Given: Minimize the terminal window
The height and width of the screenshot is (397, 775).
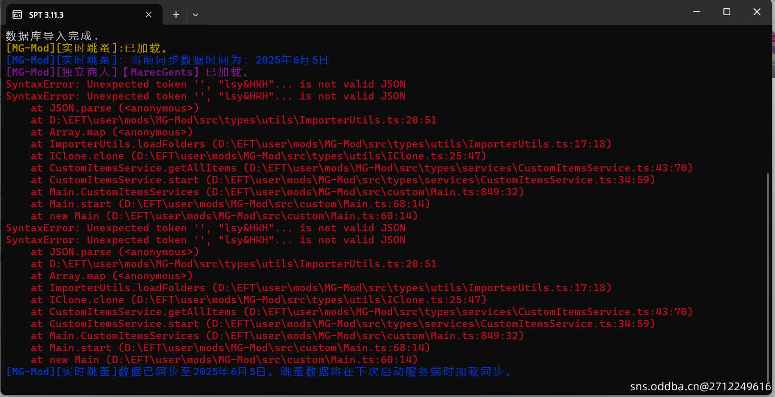Looking at the screenshot, I should [697, 11].
